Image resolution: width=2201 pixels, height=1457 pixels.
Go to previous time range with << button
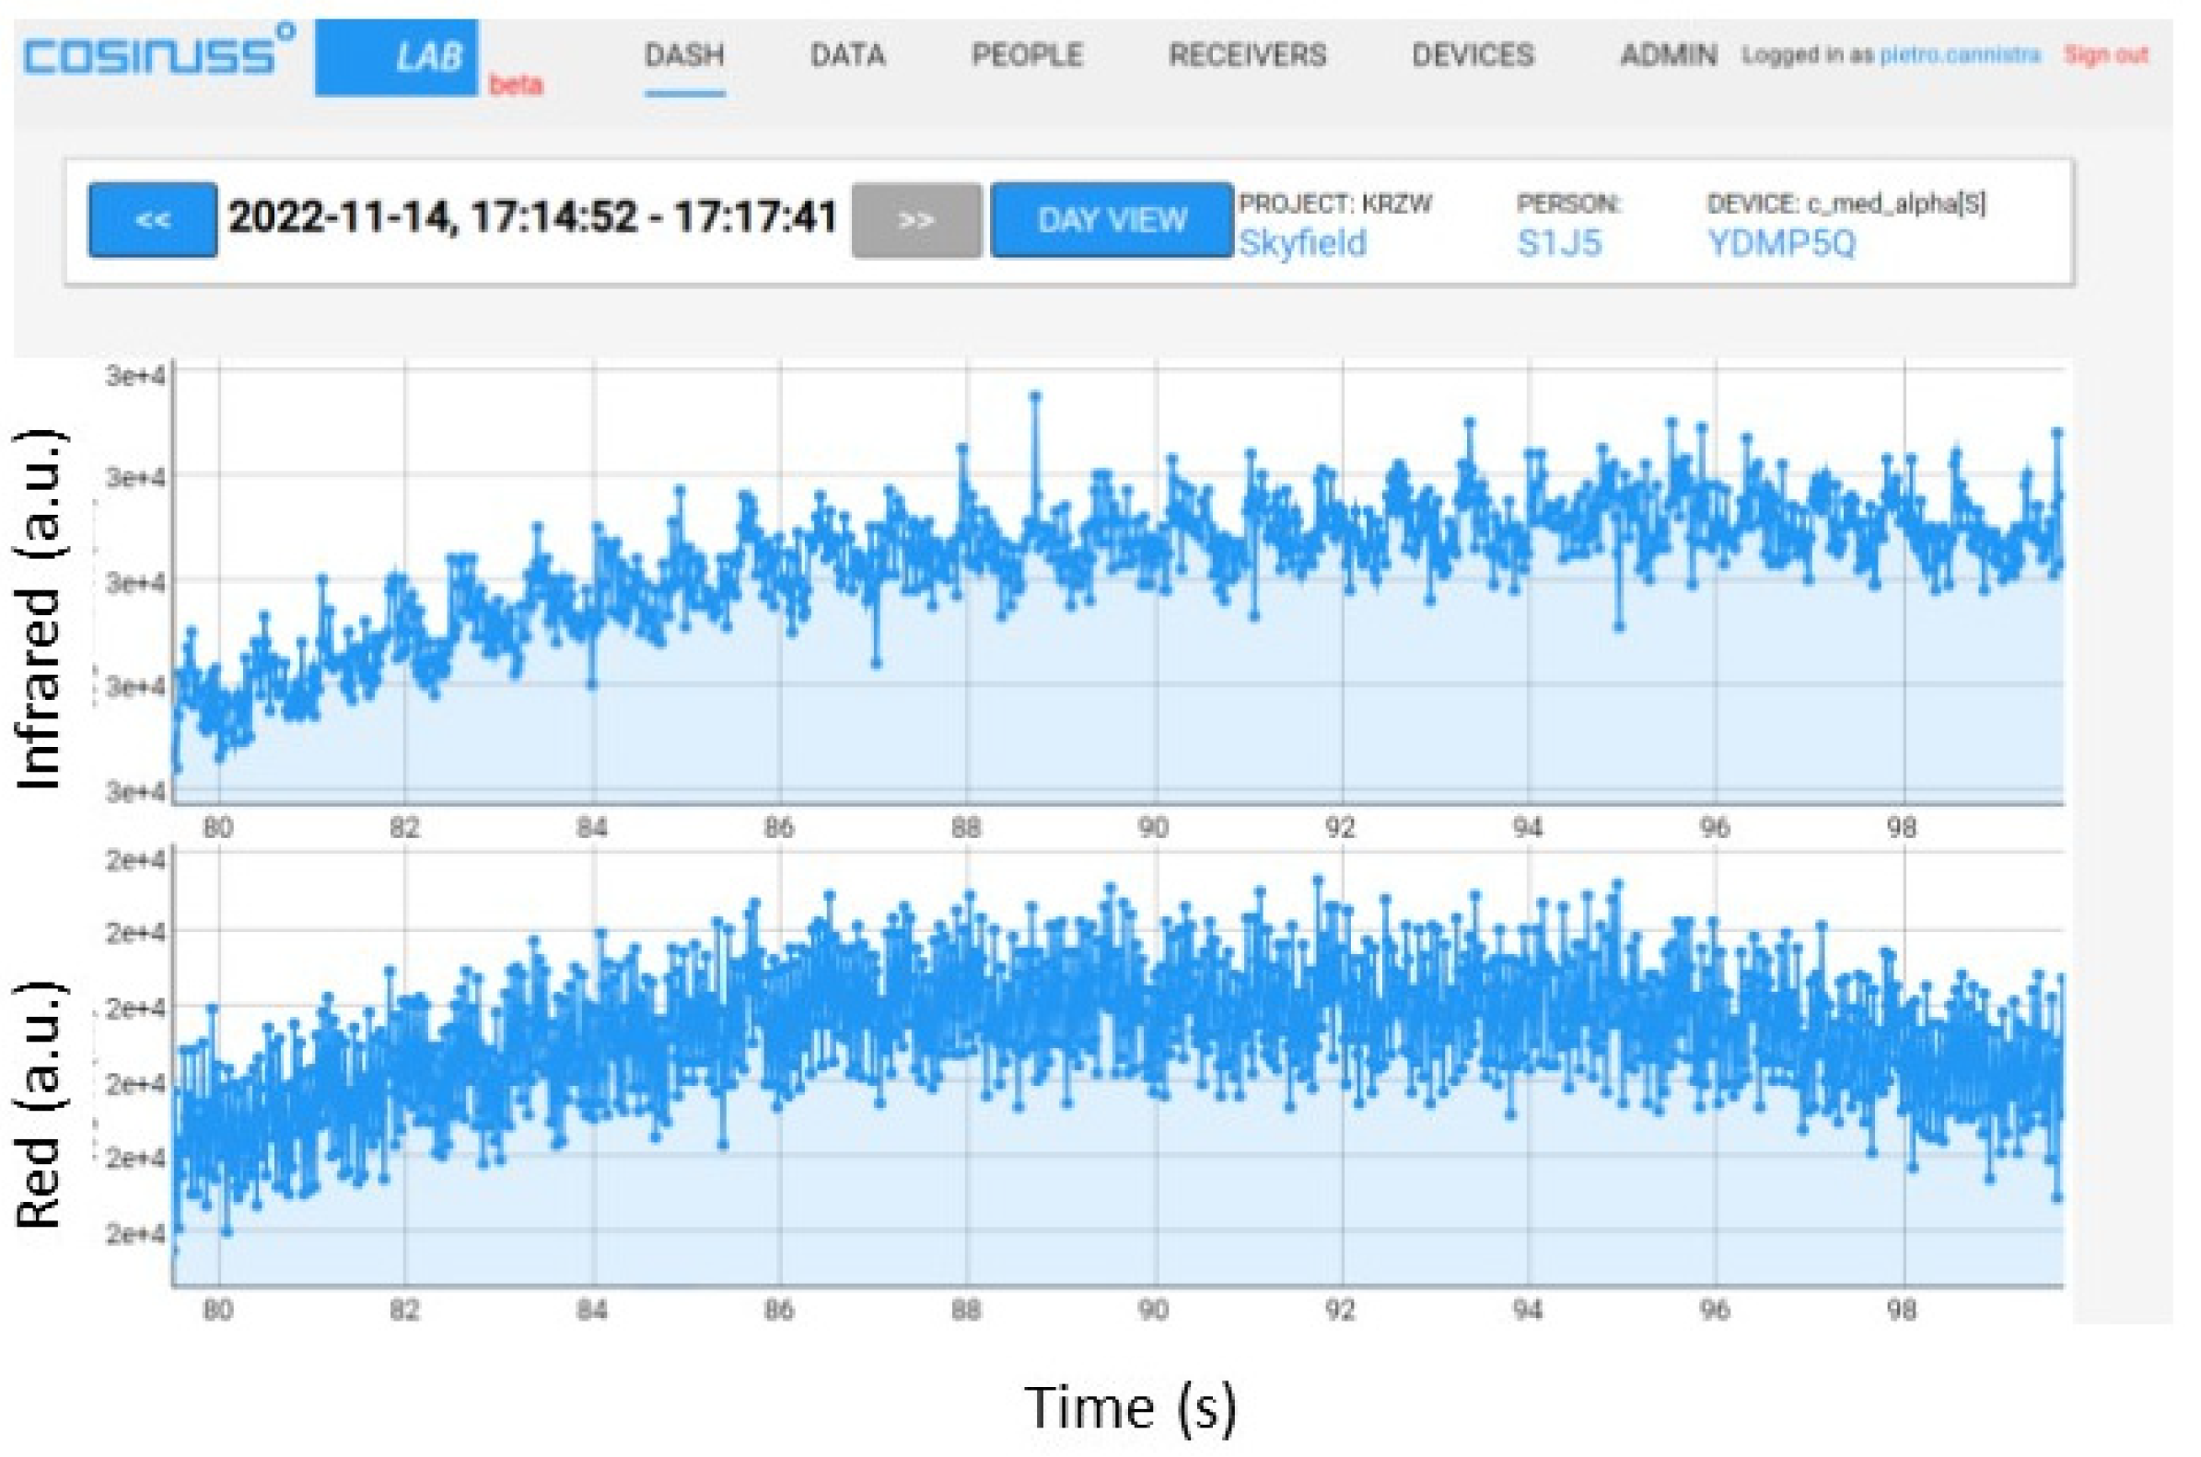click(x=153, y=220)
